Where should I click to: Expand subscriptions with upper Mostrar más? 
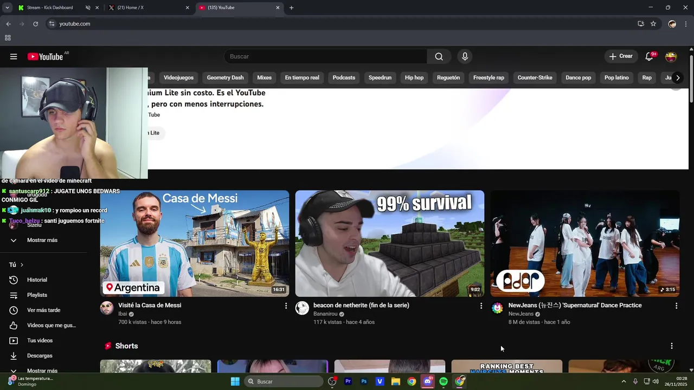pyautogui.click(x=42, y=240)
